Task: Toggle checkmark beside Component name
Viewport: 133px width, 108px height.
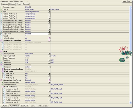Action: (x=1, y=7)
